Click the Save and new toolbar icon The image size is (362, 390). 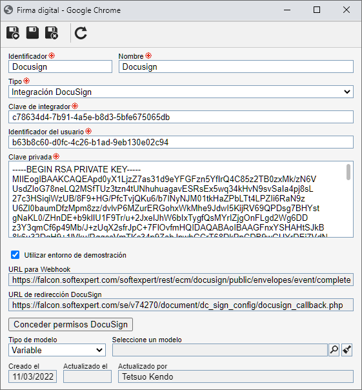click(x=13, y=33)
